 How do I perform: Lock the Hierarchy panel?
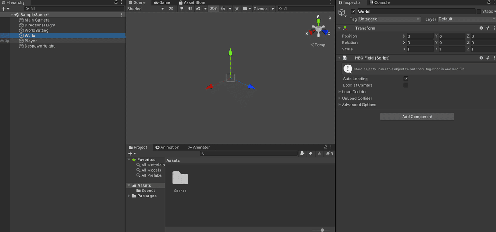point(116,2)
